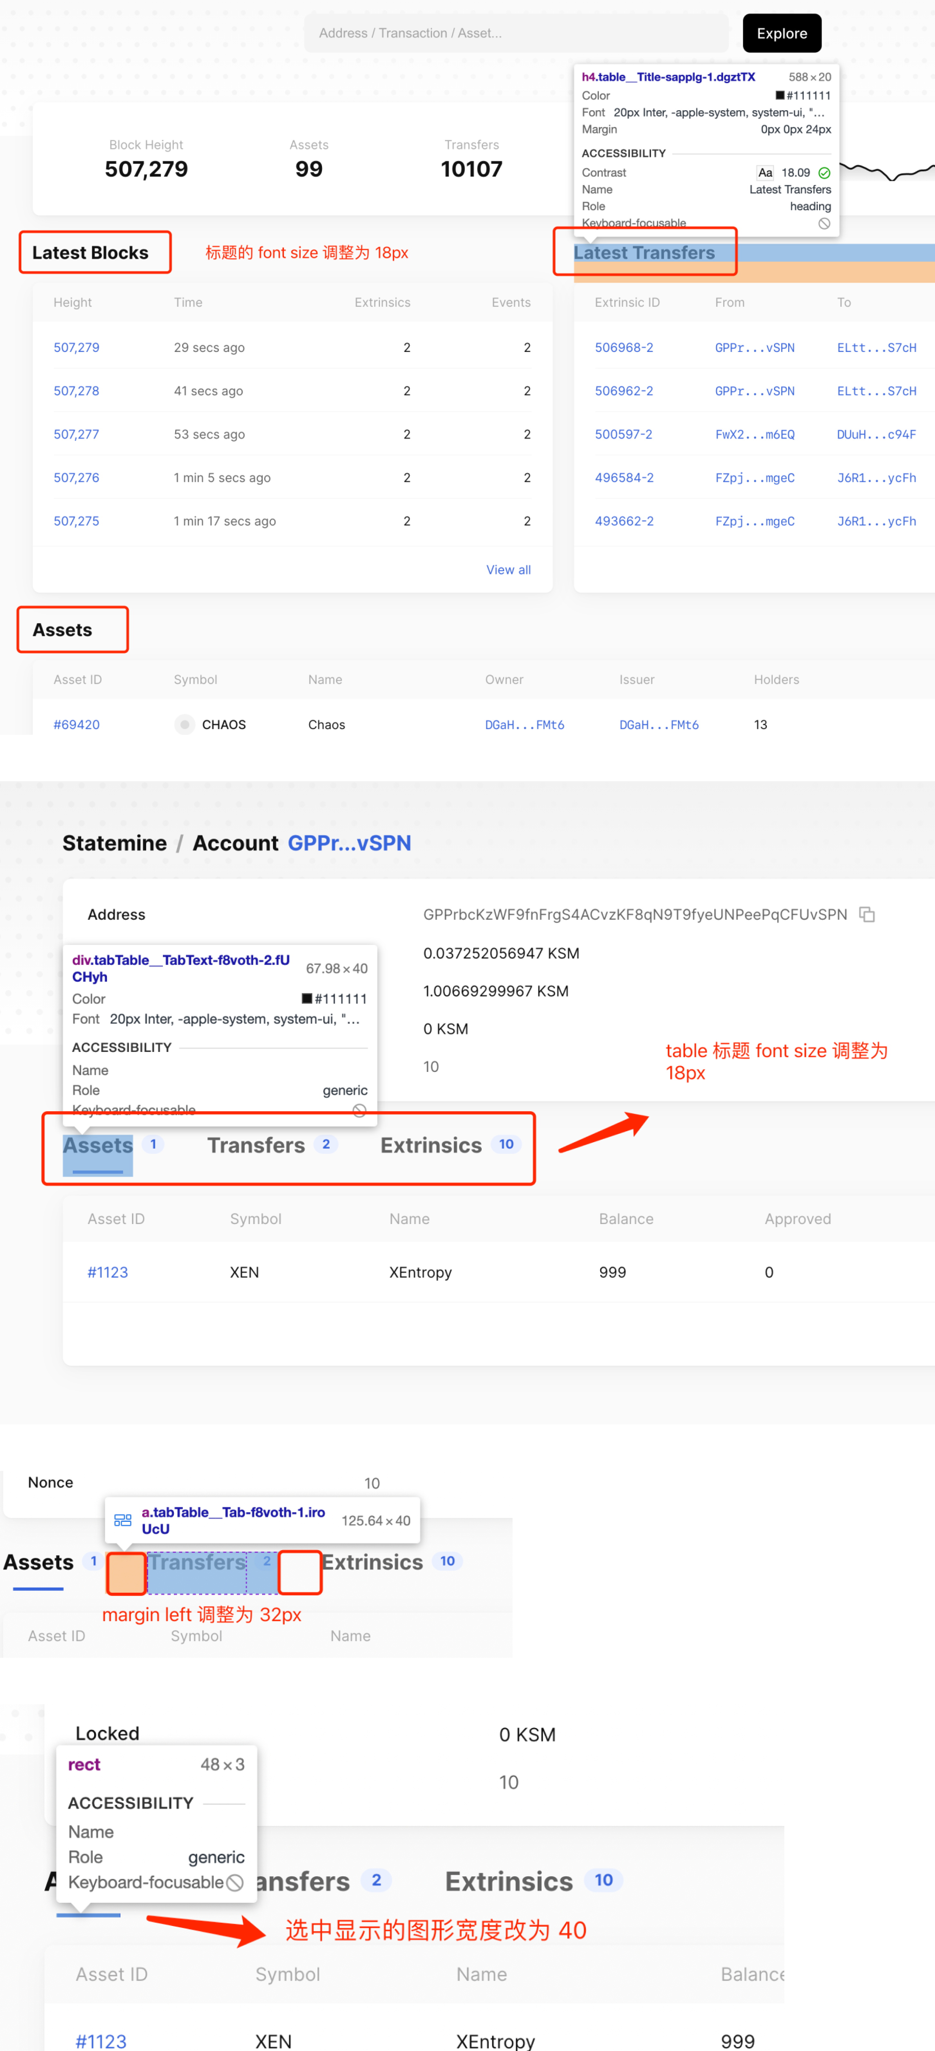The width and height of the screenshot is (935, 2051).
Task: Click Assets tab below the Nonce row
Action: coord(38,1562)
